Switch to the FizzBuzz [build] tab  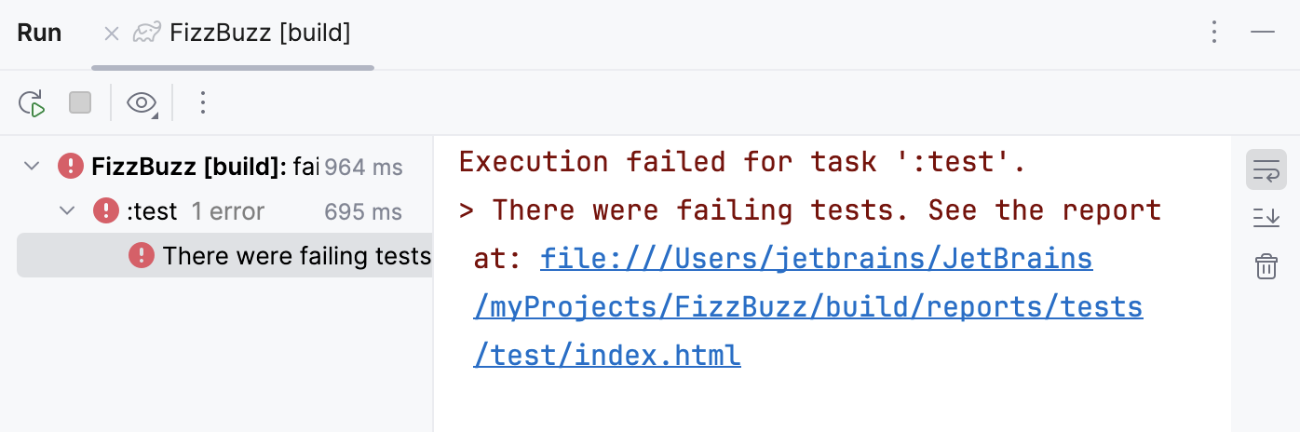tap(259, 34)
